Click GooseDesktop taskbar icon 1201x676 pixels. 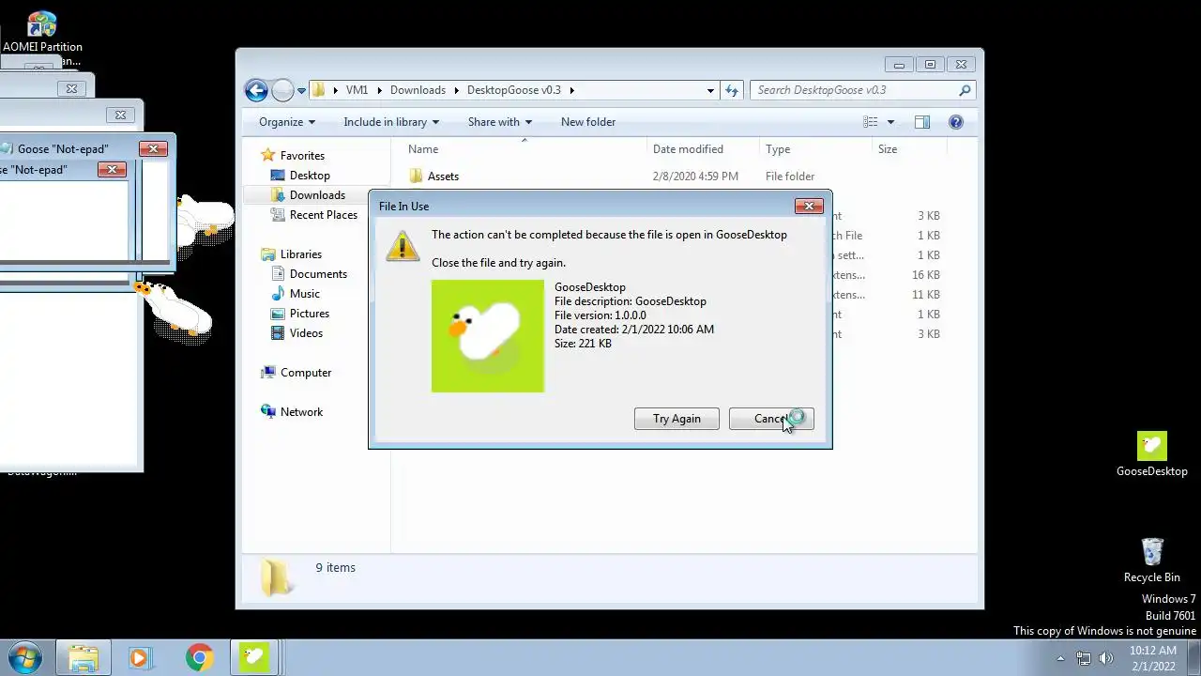(x=255, y=657)
